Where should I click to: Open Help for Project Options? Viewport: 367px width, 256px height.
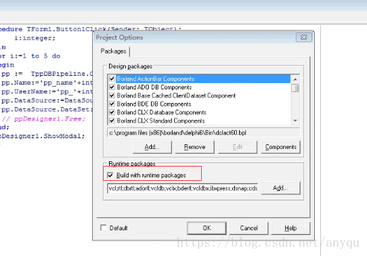pos(290,228)
